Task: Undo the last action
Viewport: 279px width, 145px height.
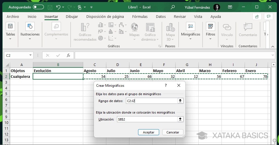Action: click(58, 7)
